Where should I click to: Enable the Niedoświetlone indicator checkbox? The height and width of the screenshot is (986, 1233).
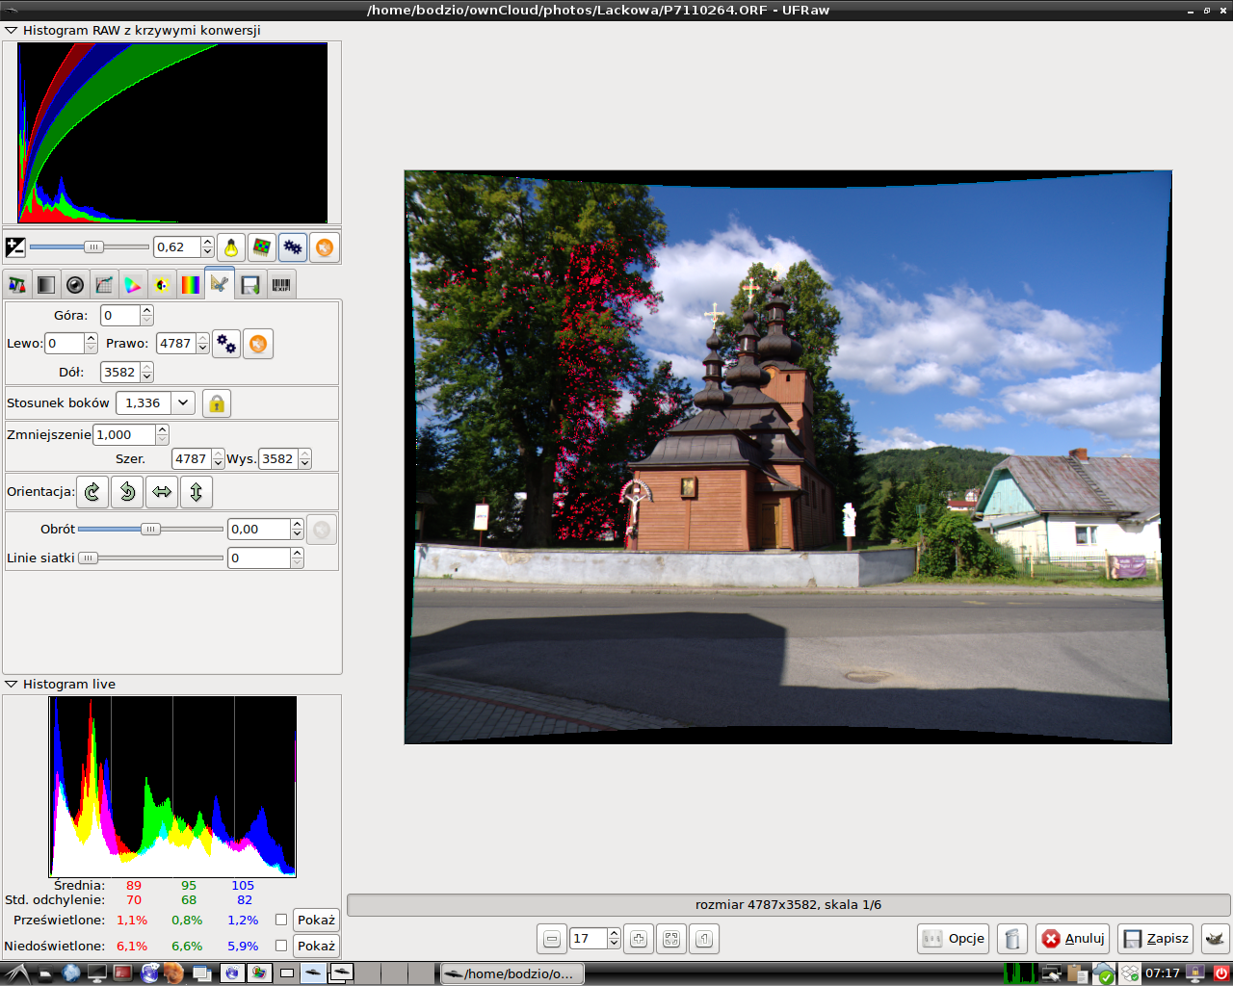281,946
